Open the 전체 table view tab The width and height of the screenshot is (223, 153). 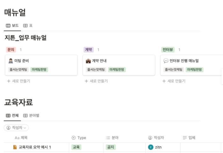pos(12,115)
